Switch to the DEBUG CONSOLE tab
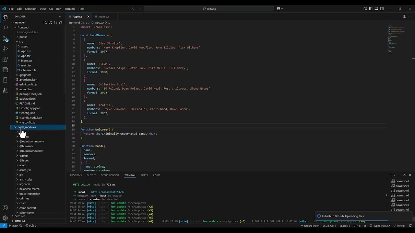The image size is (415, 233). click(110, 175)
